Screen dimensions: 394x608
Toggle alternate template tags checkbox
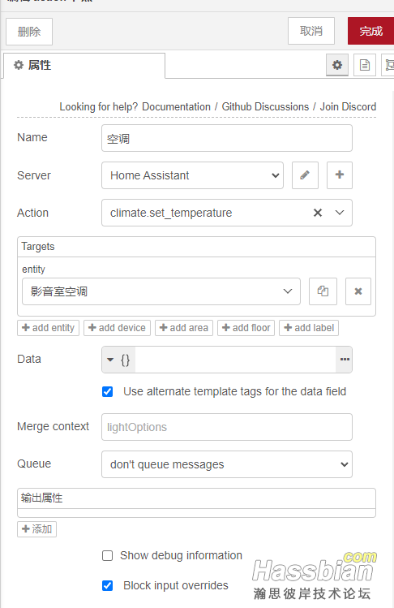pyautogui.click(x=108, y=391)
